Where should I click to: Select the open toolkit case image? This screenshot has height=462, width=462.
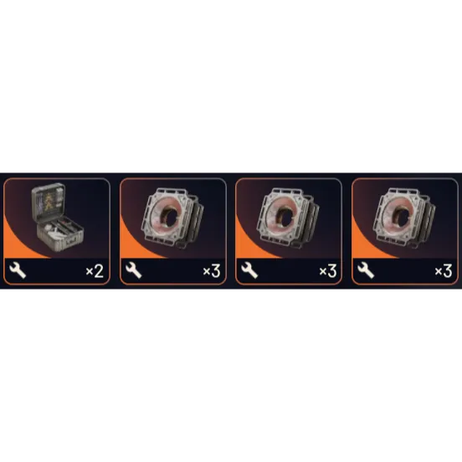57,218
